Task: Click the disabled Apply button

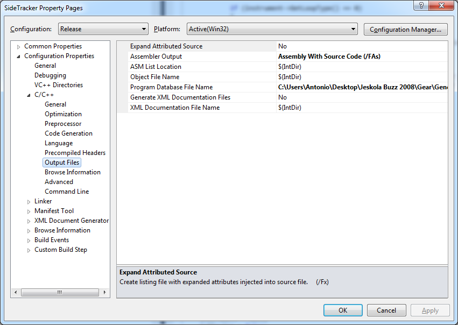Action: pos(430,310)
